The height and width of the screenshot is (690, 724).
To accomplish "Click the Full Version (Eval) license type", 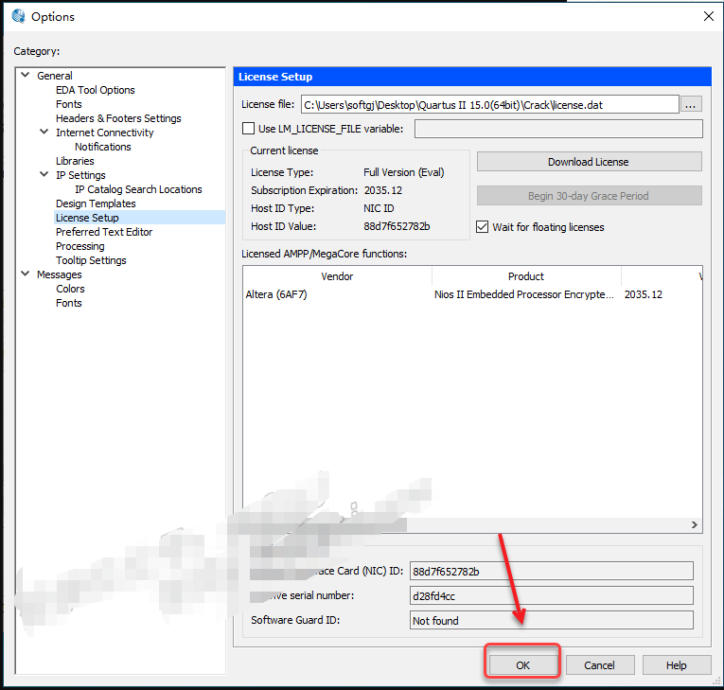I will [403, 172].
